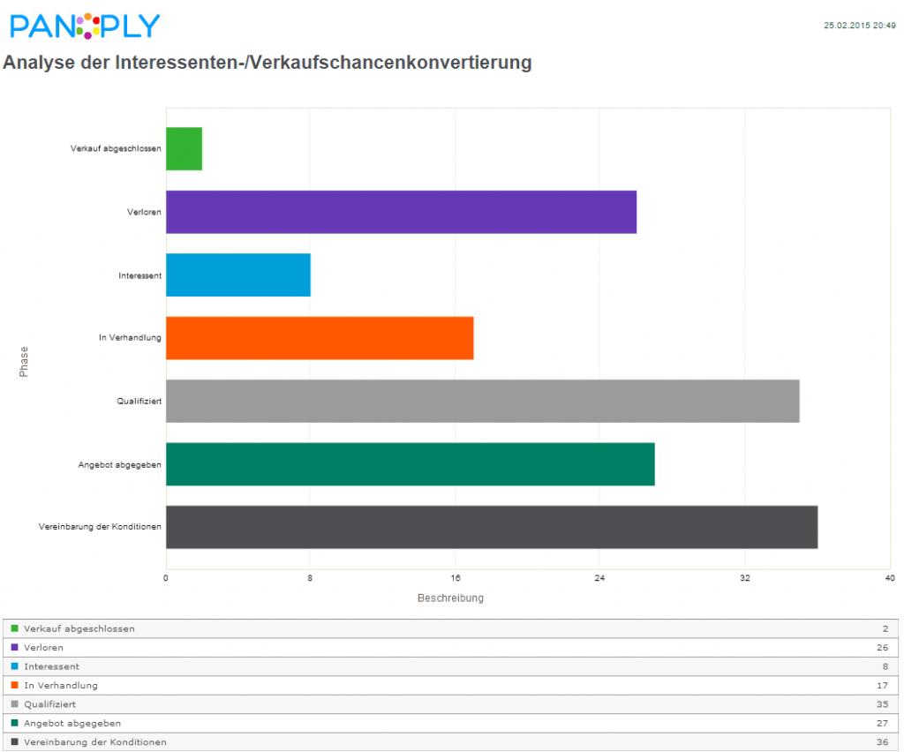
Task: Click the blue Interessent legend swatch
Action: coord(14,666)
